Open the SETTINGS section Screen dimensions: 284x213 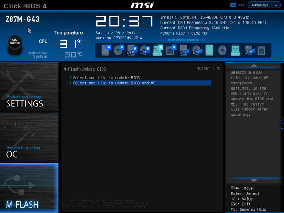coord(29,87)
